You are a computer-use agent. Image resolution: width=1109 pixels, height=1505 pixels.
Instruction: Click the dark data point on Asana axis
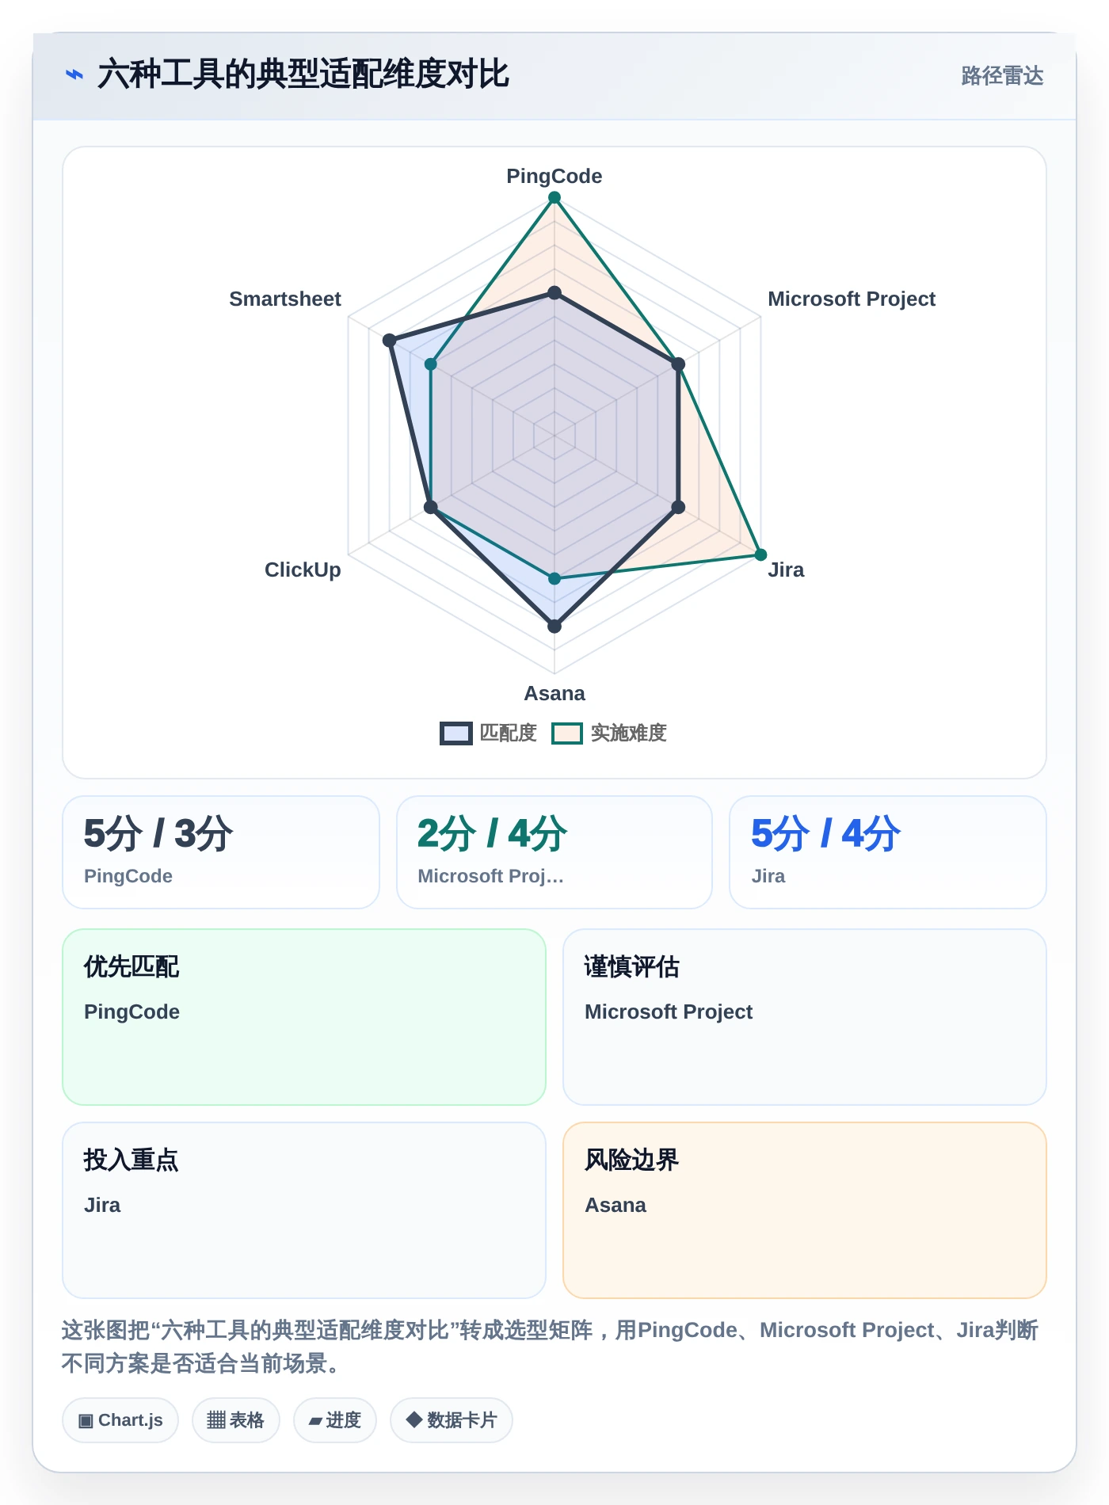[x=554, y=626]
